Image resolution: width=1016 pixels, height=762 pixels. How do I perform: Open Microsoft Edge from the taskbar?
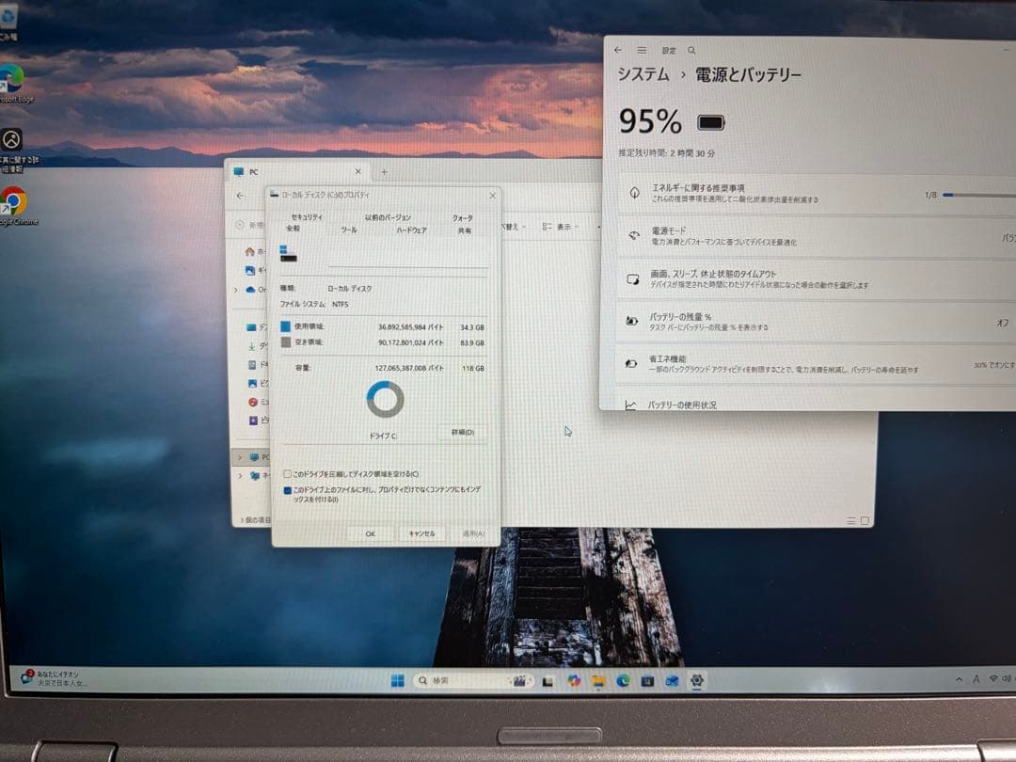[623, 679]
